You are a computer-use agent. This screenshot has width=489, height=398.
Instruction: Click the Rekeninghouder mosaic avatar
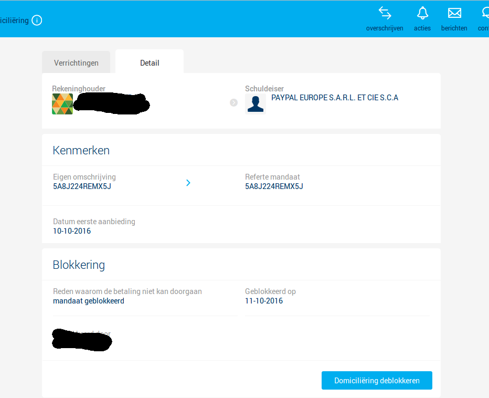[62, 104]
